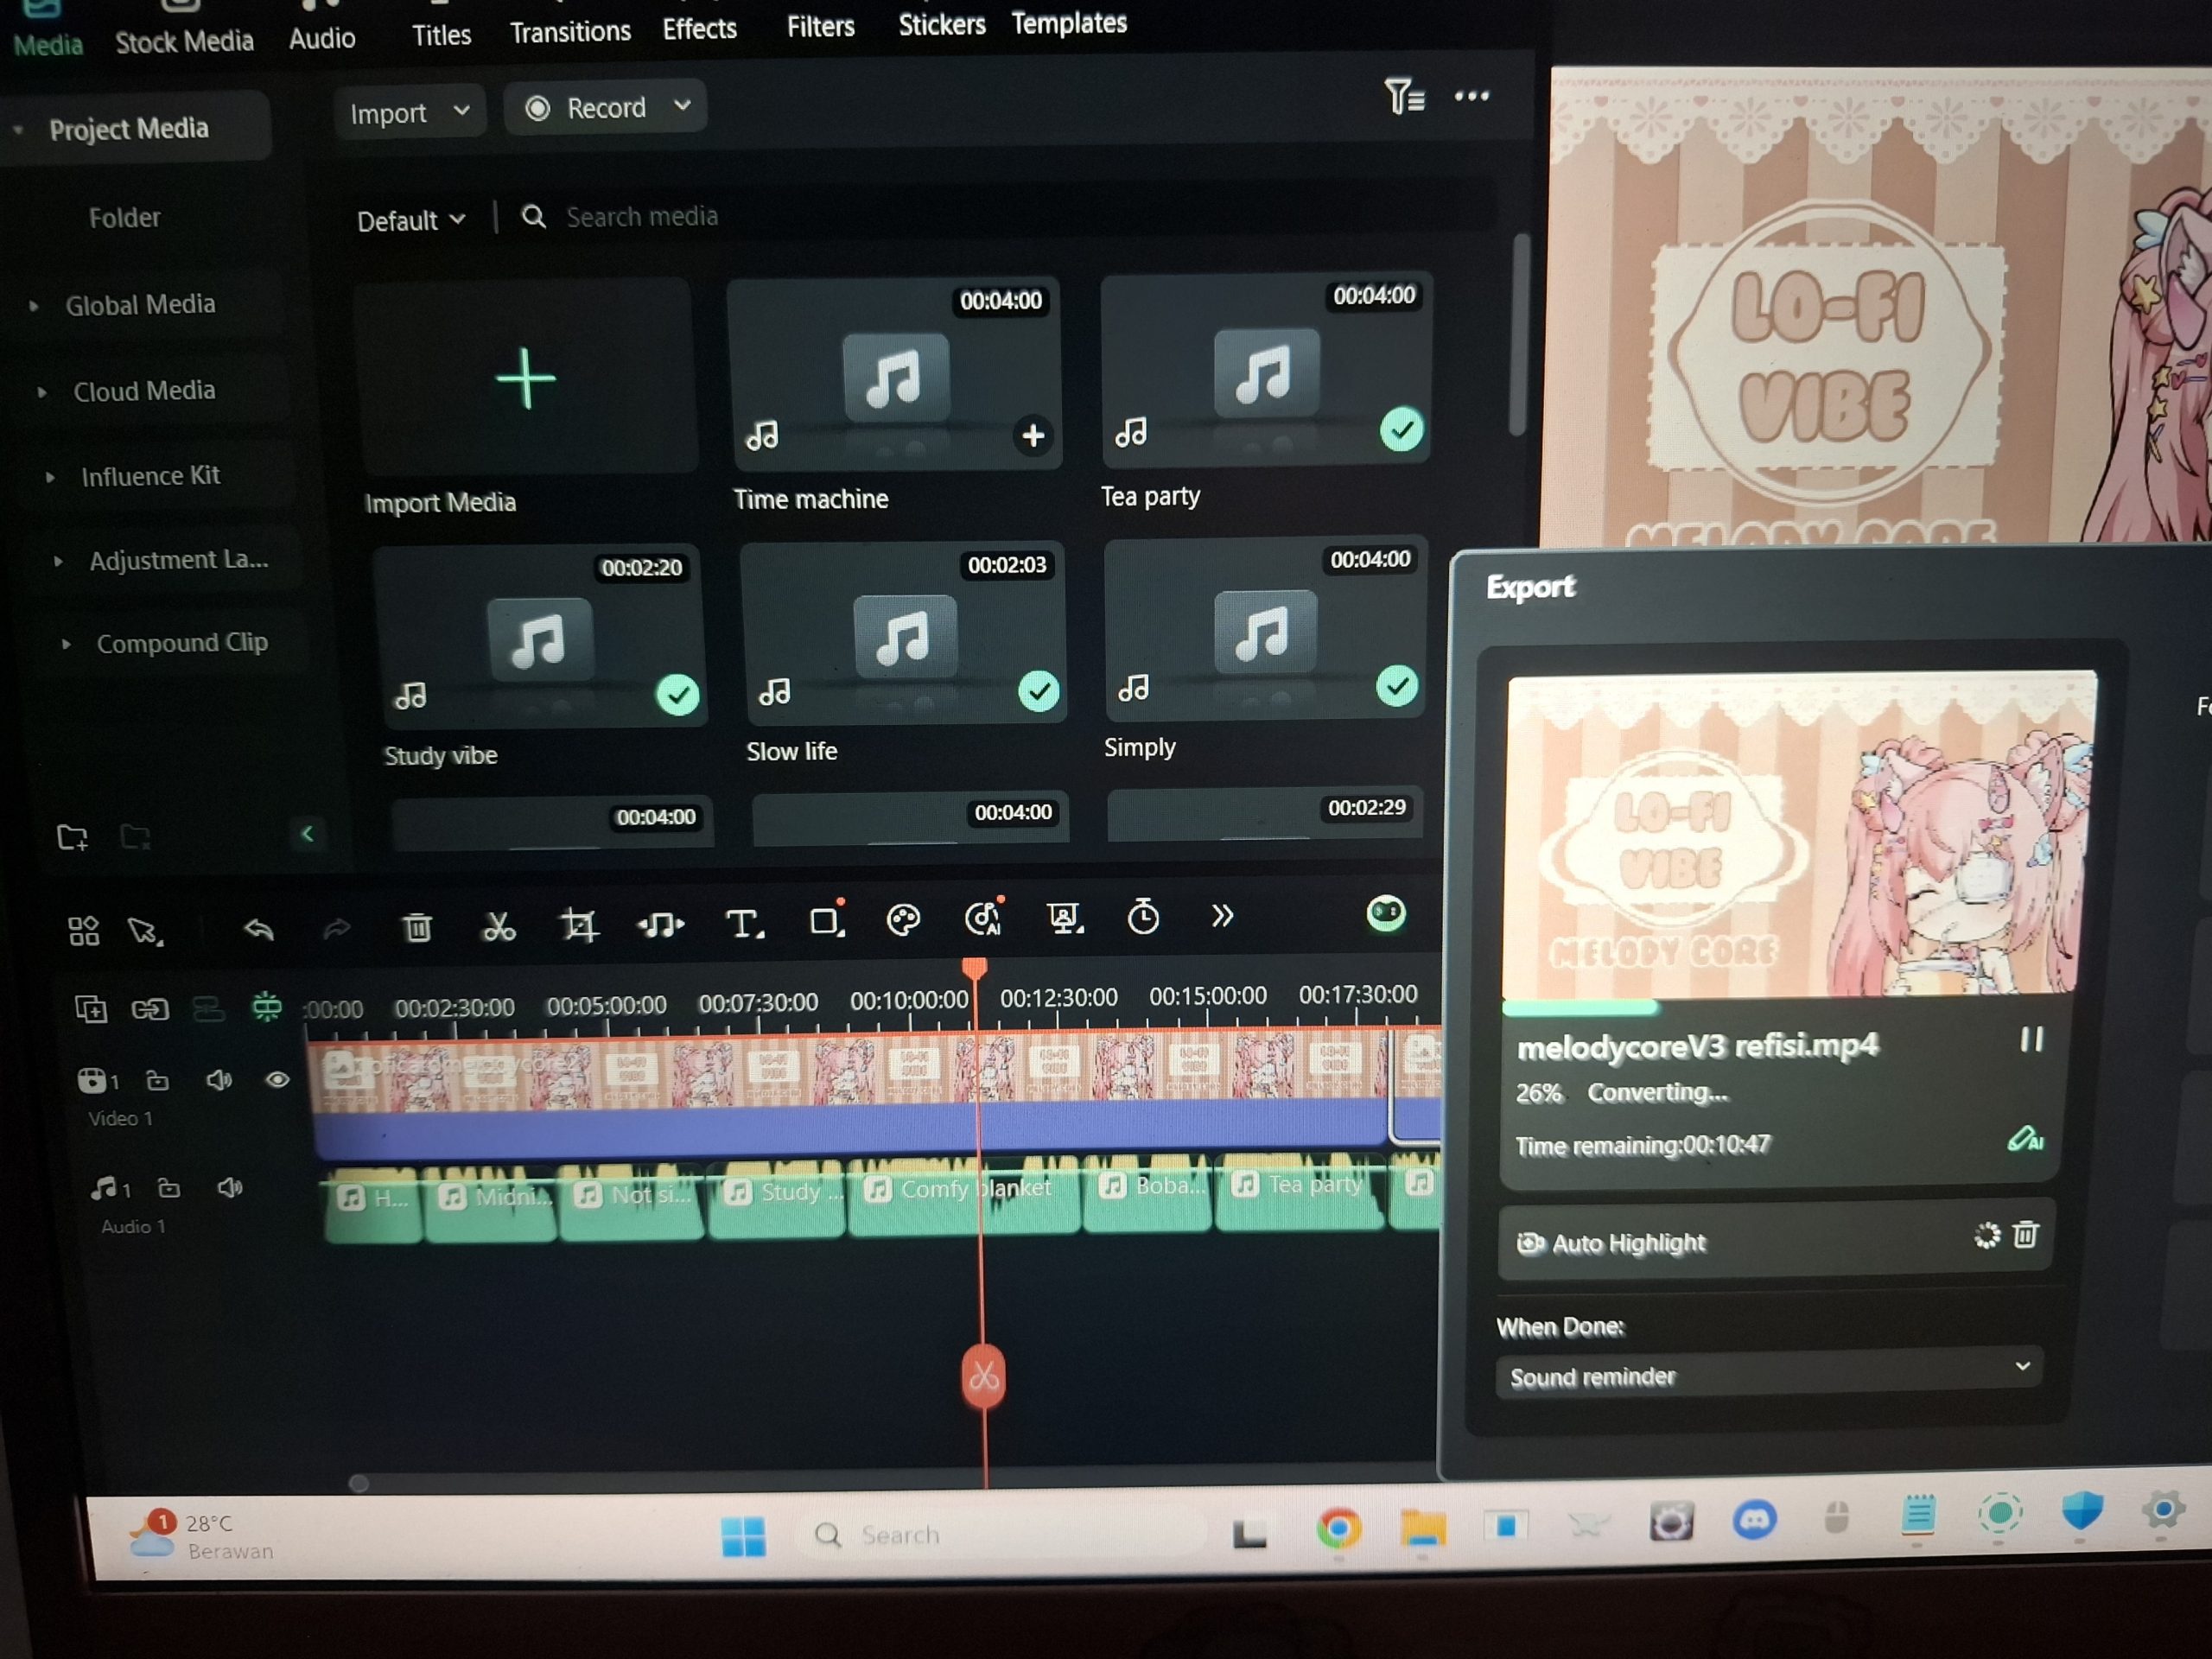The height and width of the screenshot is (1659, 2212).
Task: Lock the Audio 1 track
Action: pos(169,1188)
